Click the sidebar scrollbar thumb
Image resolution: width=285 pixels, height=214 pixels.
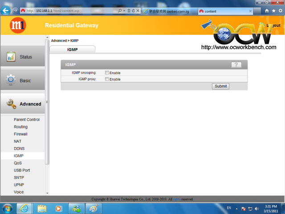[47, 102]
